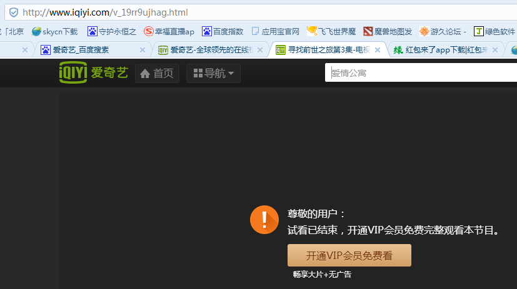Click the orange exclamation warning icon

[x=264, y=219]
